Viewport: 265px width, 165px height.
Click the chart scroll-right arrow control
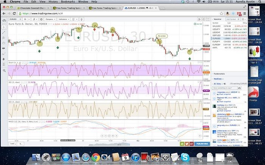click(x=116, y=136)
